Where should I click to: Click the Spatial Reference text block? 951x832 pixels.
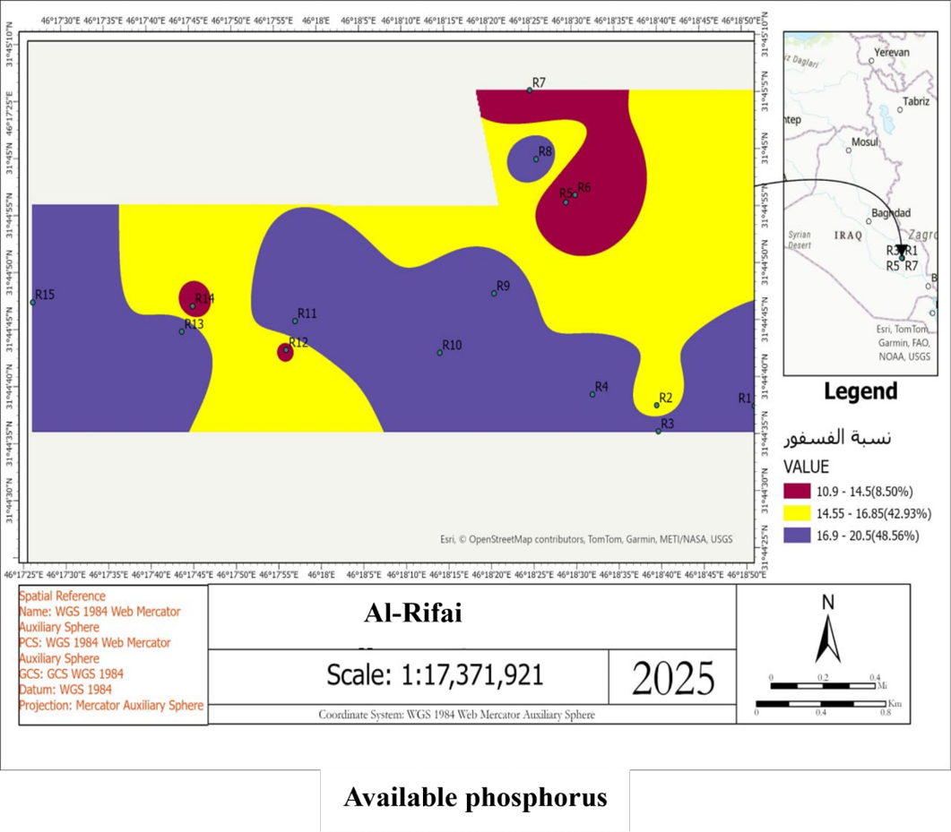112,650
